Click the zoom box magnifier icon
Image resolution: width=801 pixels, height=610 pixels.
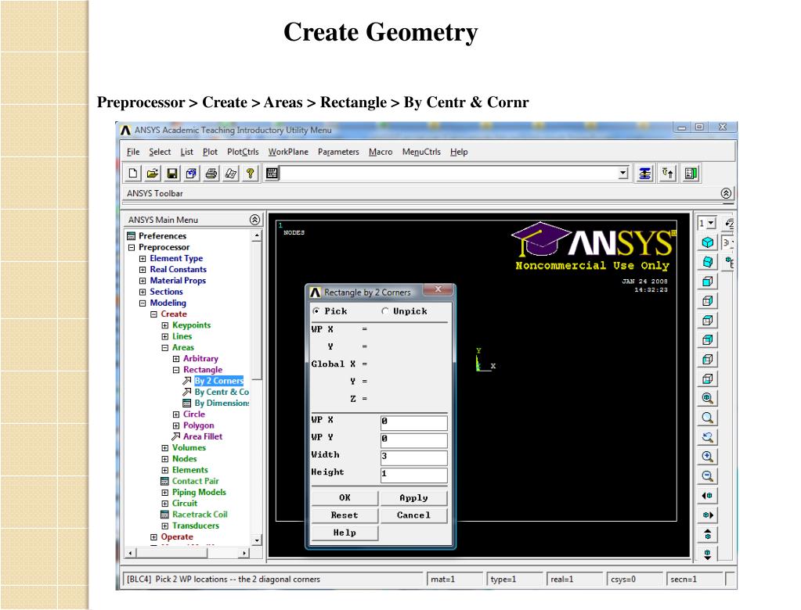(x=708, y=418)
